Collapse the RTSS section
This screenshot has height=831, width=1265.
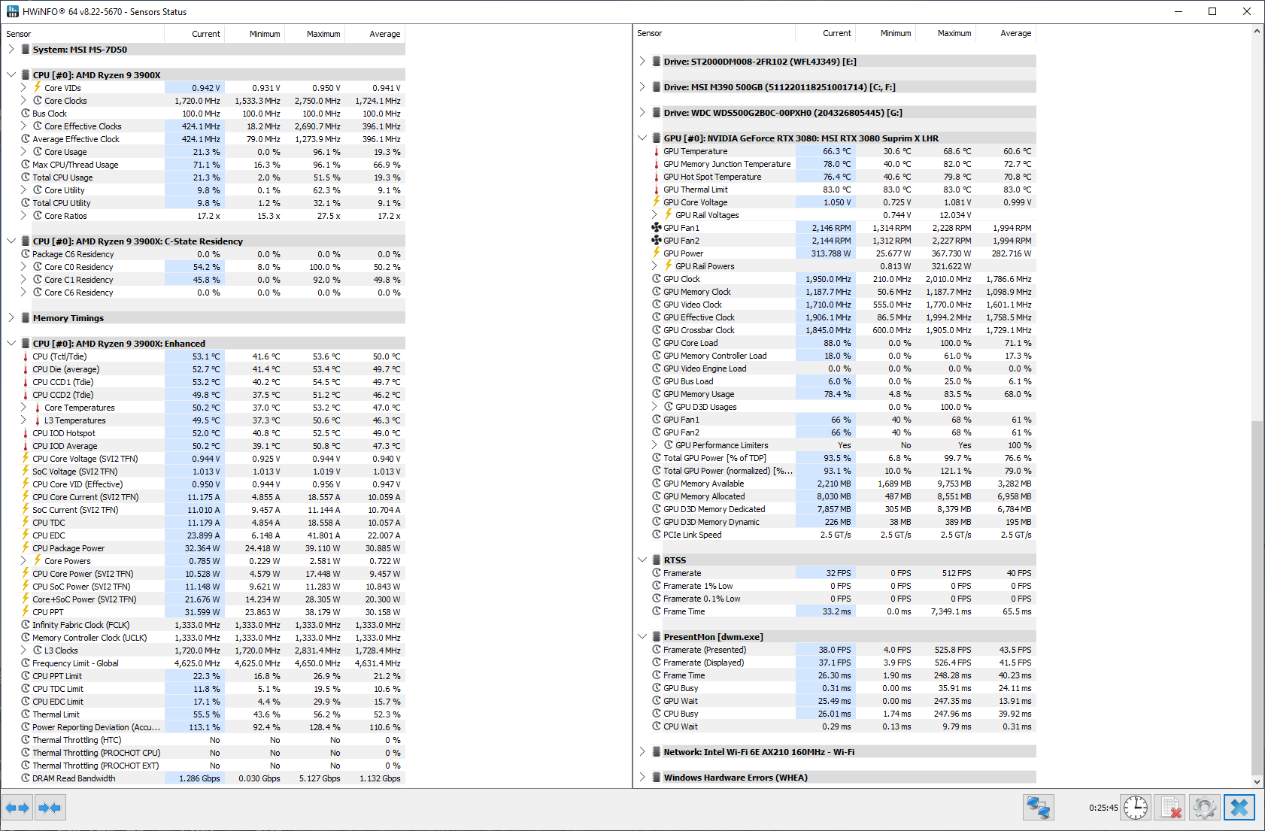click(642, 560)
